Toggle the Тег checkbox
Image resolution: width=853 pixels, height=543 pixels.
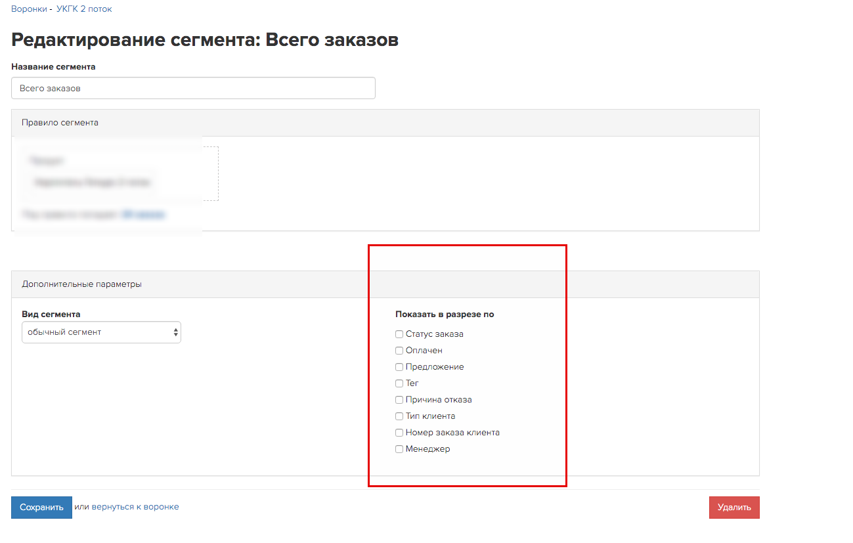[399, 383]
